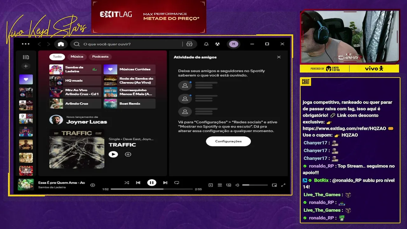Image resolution: width=407 pixels, height=229 pixels.
Task: Click the username ronaldo_RP before "Top Stream"
Action: pos(321,166)
